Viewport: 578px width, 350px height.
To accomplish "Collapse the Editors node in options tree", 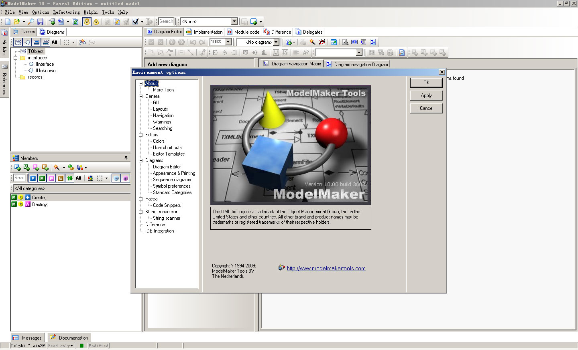I will tap(141, 135).
